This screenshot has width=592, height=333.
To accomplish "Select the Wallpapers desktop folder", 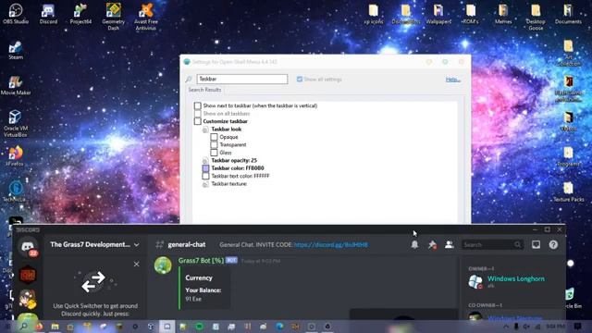I will [438, 14].
